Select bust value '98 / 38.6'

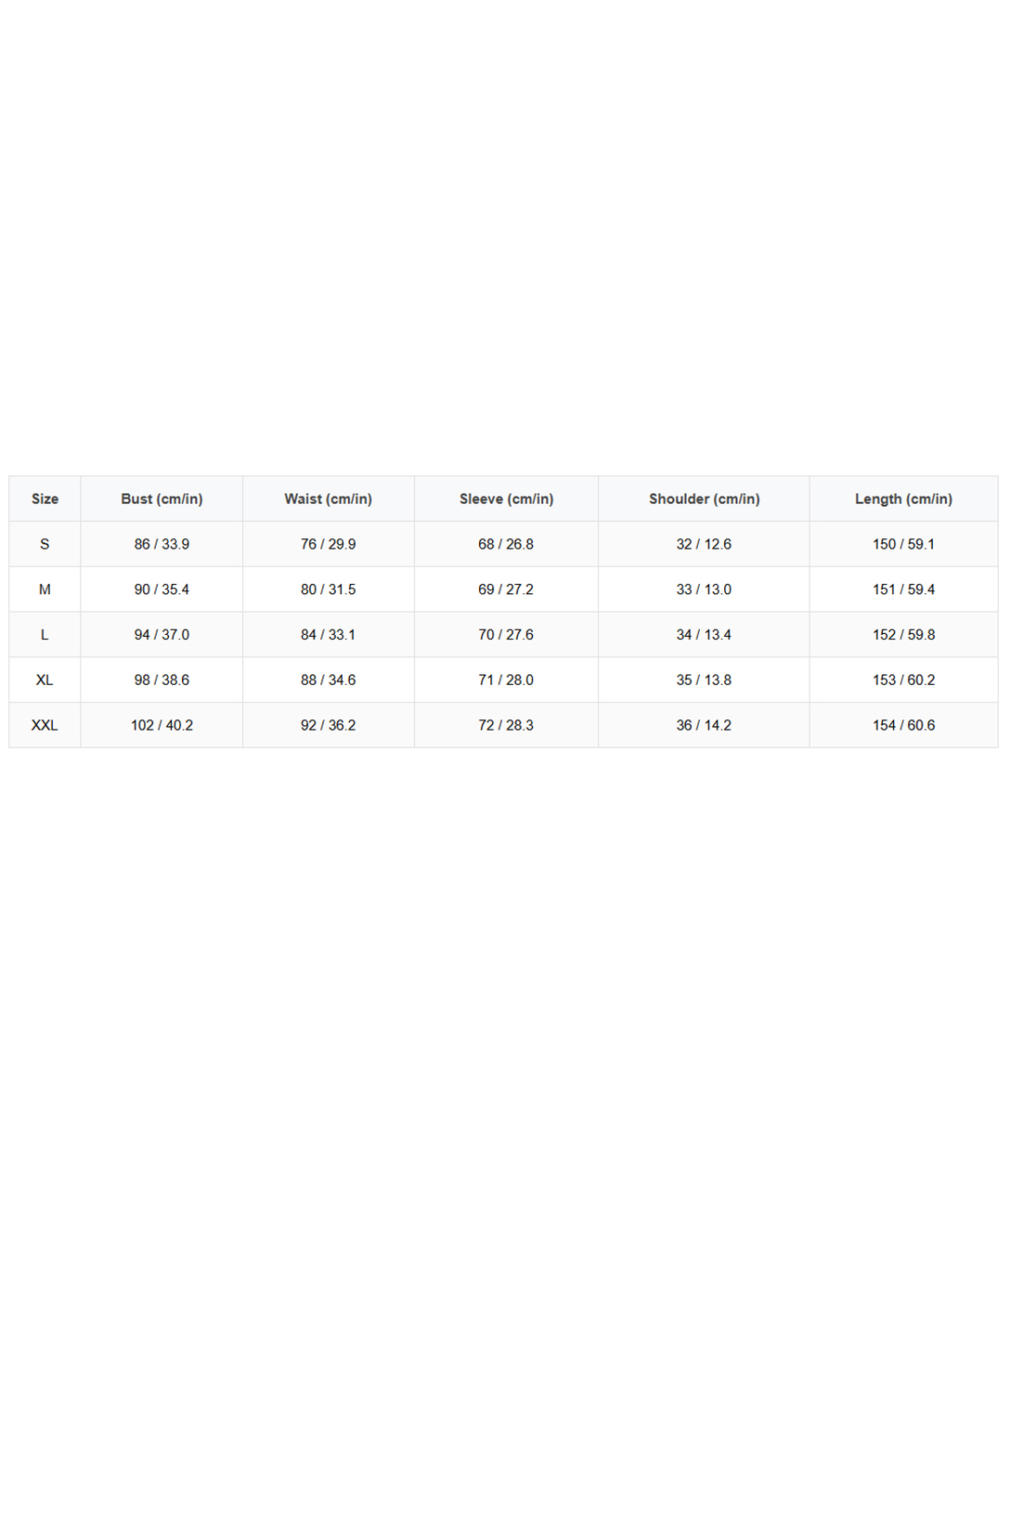(162, 680)
